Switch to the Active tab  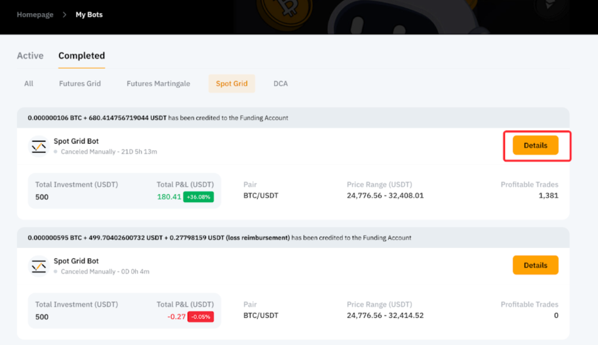[x=30, y=56]
